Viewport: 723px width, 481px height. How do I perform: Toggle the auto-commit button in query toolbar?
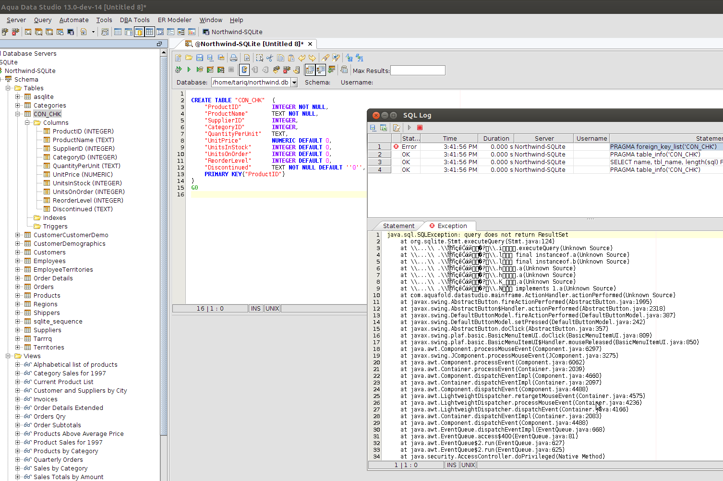(244, 70)
